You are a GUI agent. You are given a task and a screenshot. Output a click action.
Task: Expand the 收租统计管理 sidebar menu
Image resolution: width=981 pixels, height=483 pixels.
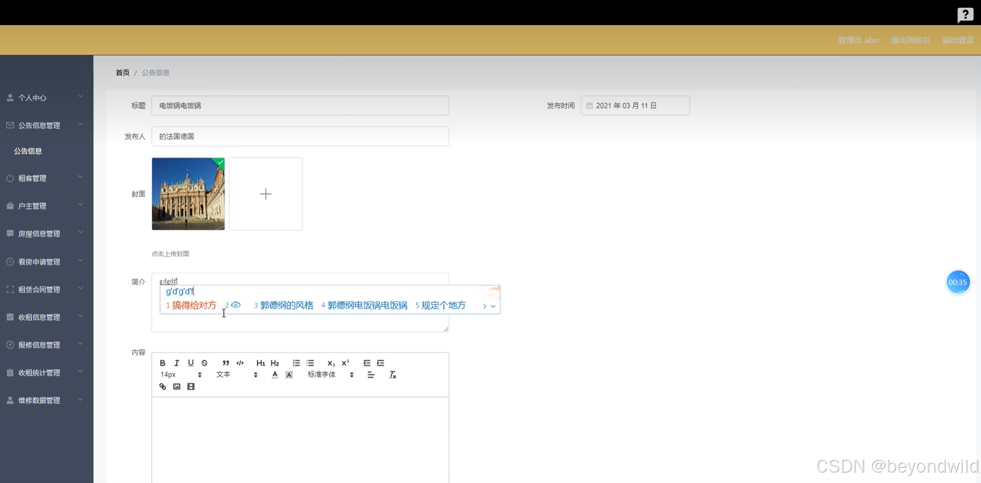tap(46, 372)
